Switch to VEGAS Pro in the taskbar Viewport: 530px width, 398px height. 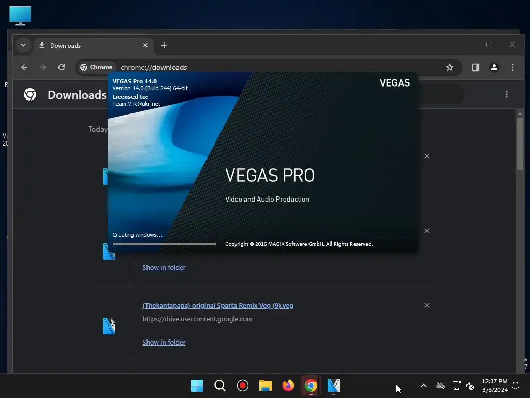click(x=334, y=386)
